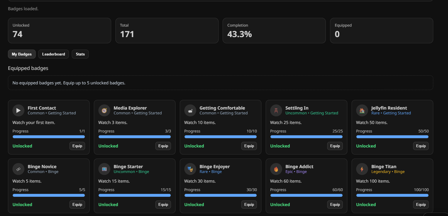The height and width of the screenshot is (216, 448).
Task: Open the Stats tab
Action: pyautogui.click(x=80, y=54)
